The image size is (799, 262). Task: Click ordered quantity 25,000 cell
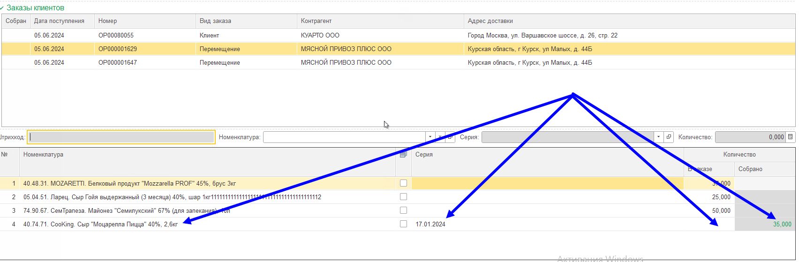(721, 197)
